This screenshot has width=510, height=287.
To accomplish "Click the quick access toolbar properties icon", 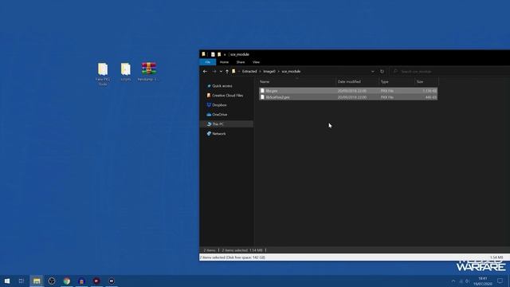I will (x=213, y=54).
